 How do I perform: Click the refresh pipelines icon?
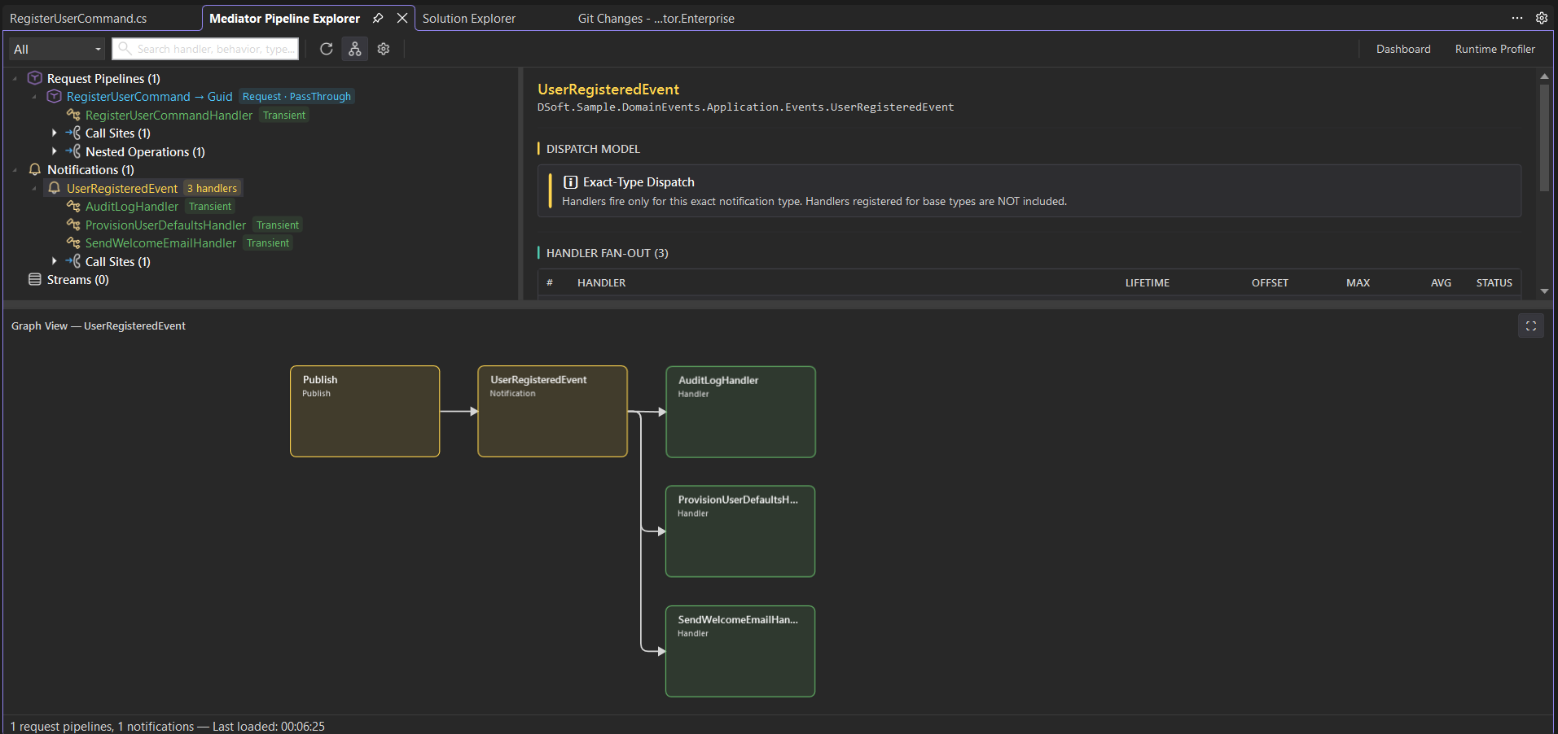327,49
